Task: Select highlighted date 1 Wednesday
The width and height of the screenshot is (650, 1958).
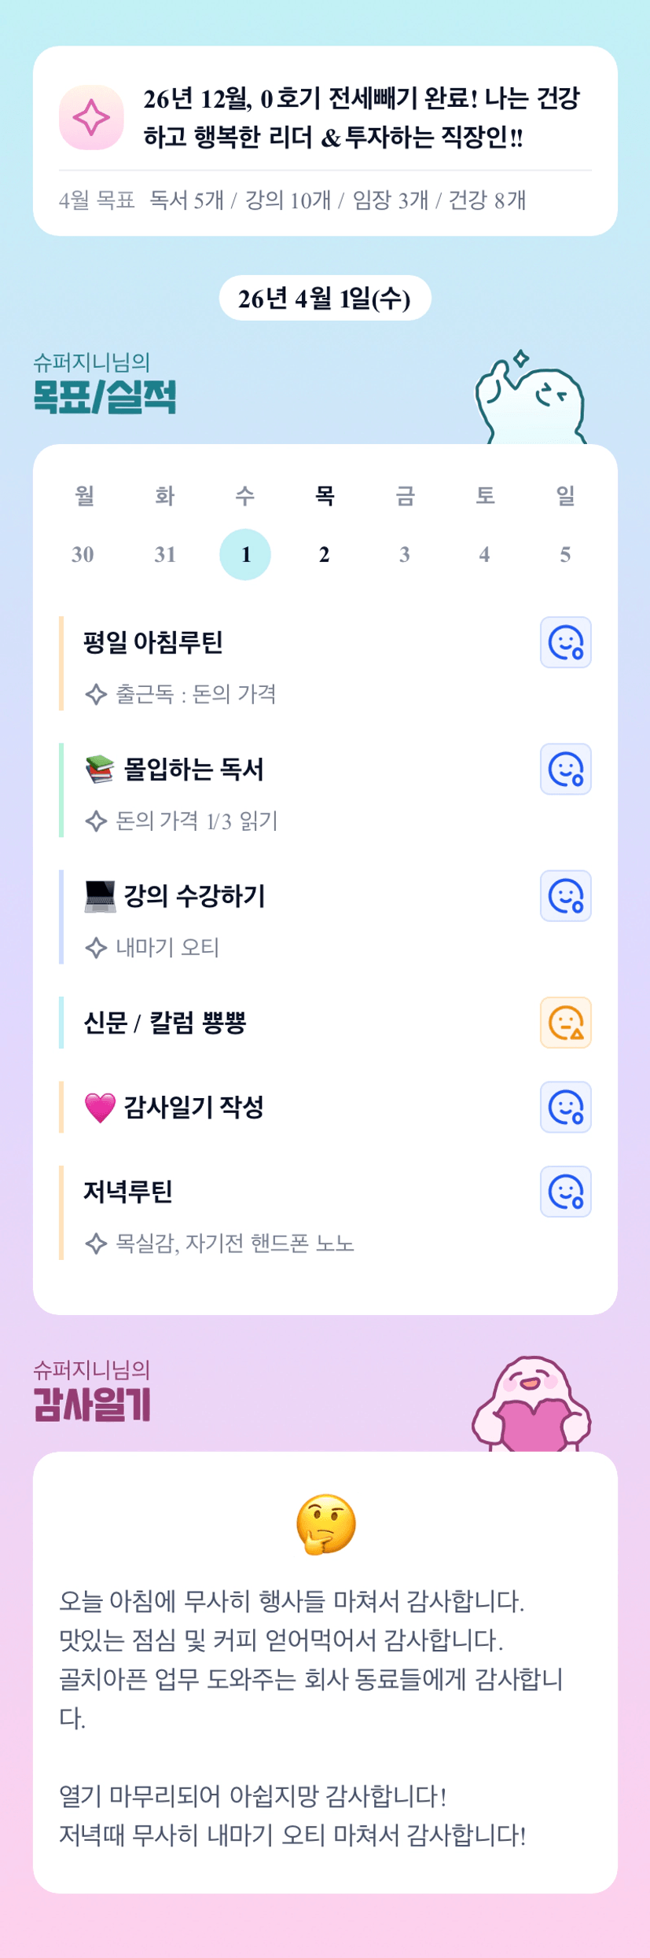Action: coord(245,554)
